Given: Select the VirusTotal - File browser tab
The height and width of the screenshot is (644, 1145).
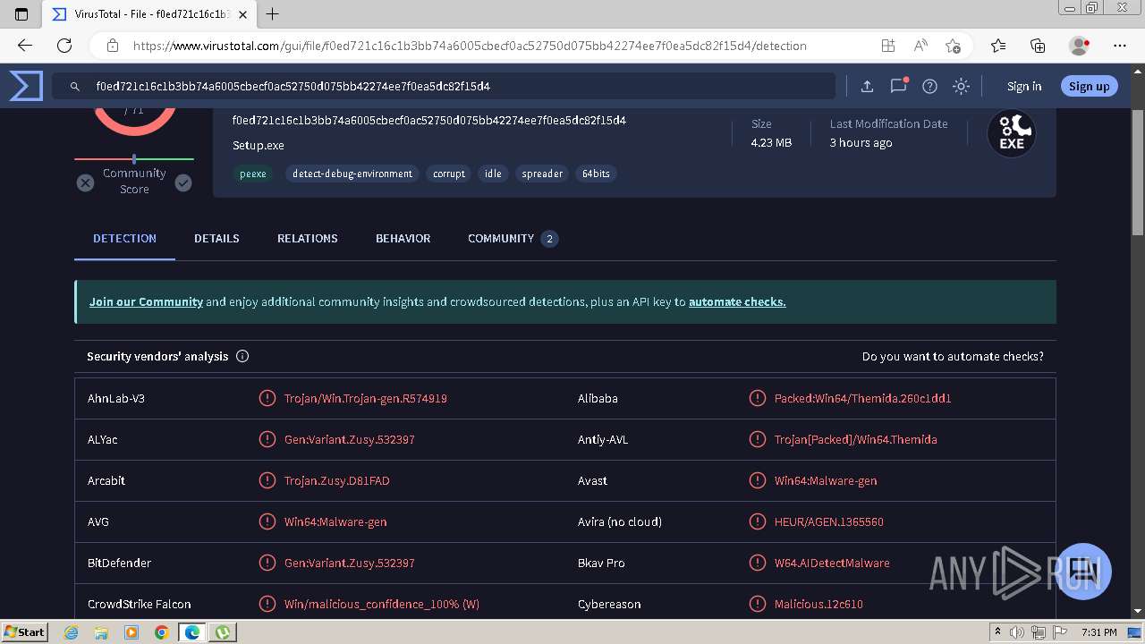Looking at the screenshot, I should click(x=148, y=14).
